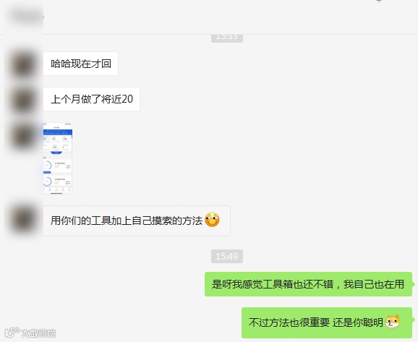Click the smiley emoji after 摸索的方法
The width and height of the screenshot is (418, 342).
212,221
